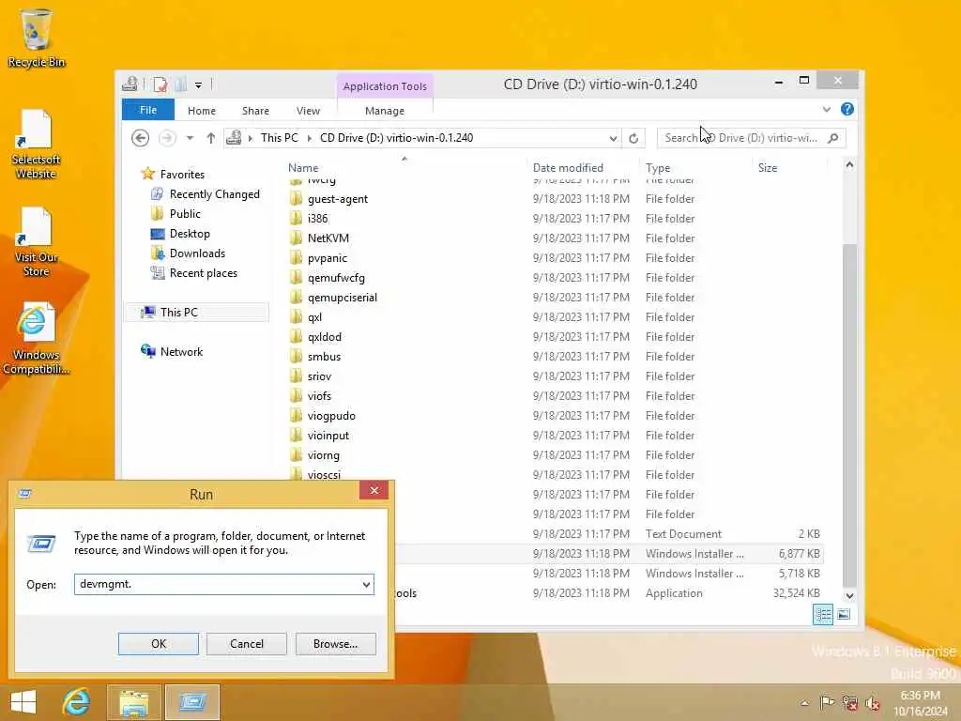This screenshot has width=961, height=721.
Task: Click the search magnifier icon
Action: (x=833, y=138)
